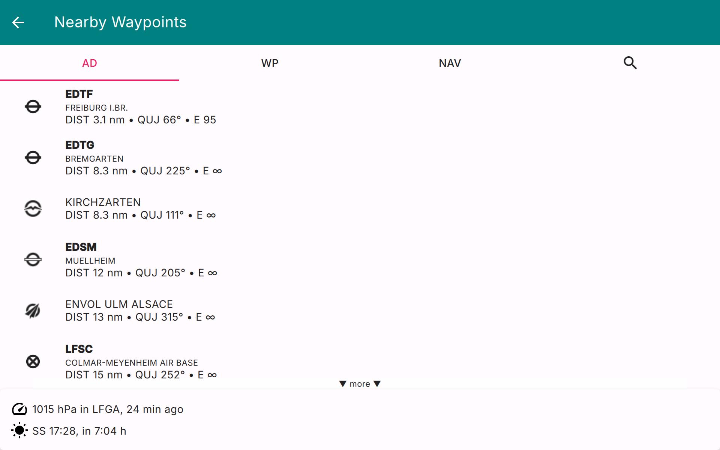Select the MUELLHEIM list entry
The image size is (720, 450).
(x=90, y=261)
